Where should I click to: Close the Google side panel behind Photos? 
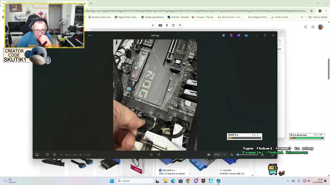(x=281, y=32)
